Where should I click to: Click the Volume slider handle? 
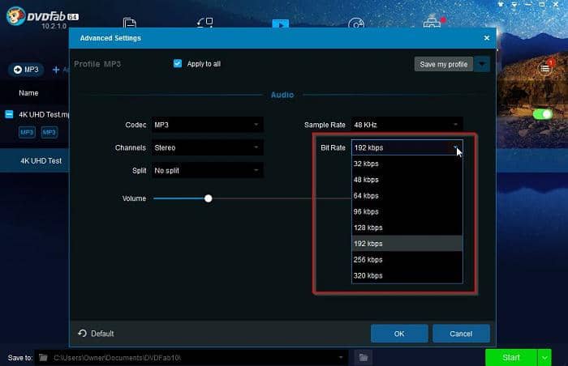coord(209,198)
